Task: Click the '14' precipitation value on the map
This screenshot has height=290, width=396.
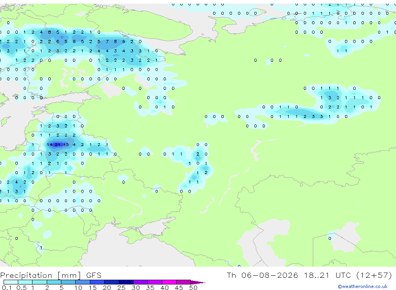Action: [x=49, y=145]
